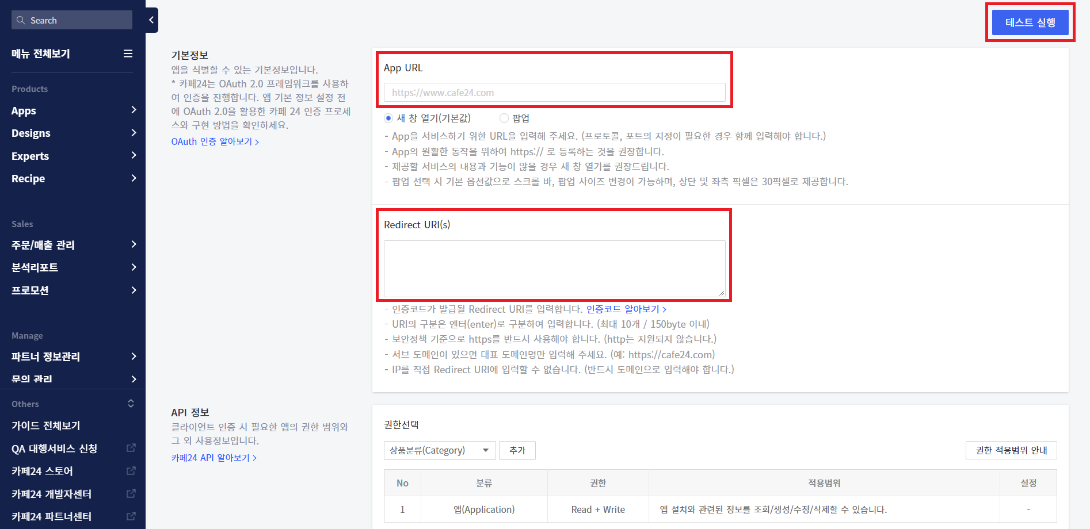1090x529 pixels.
Task: Open external link icon for 카페24 스토어
Action: coord(131,471)
